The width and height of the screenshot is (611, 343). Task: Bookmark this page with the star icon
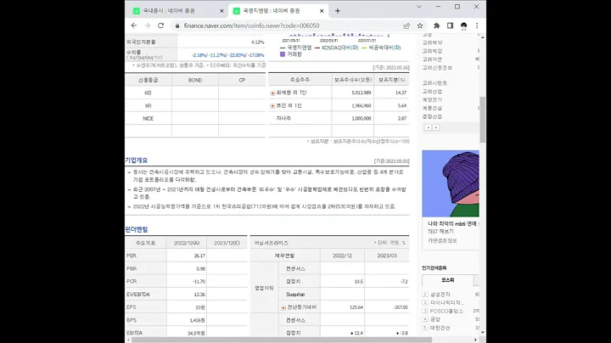[x=420, y=25]
